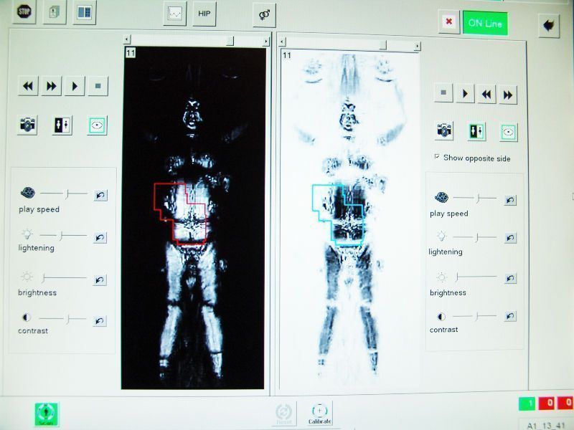Click the left panel turtle play speed icon
The height and width of the screenshot is (430, 574).
27,192
